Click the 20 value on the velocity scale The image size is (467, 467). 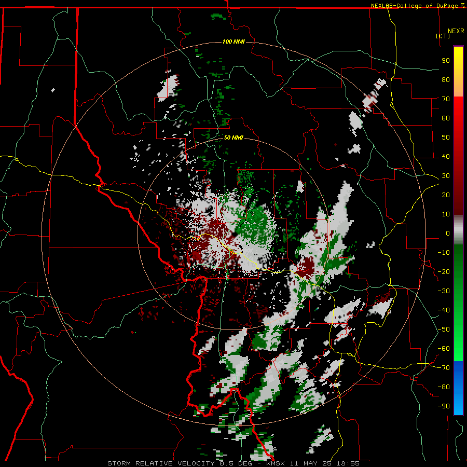(x=446, y=195)
